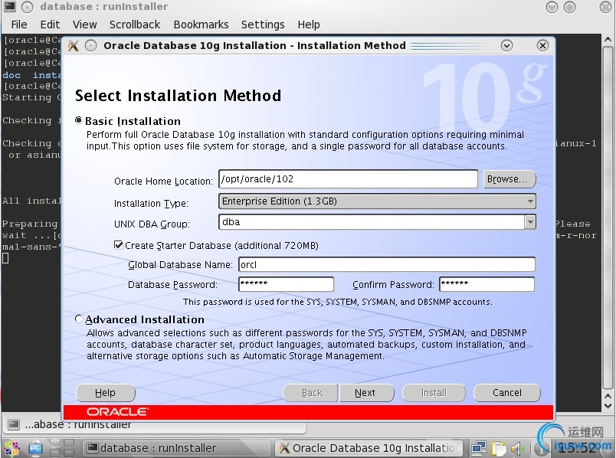Close the terminal window

605,7
